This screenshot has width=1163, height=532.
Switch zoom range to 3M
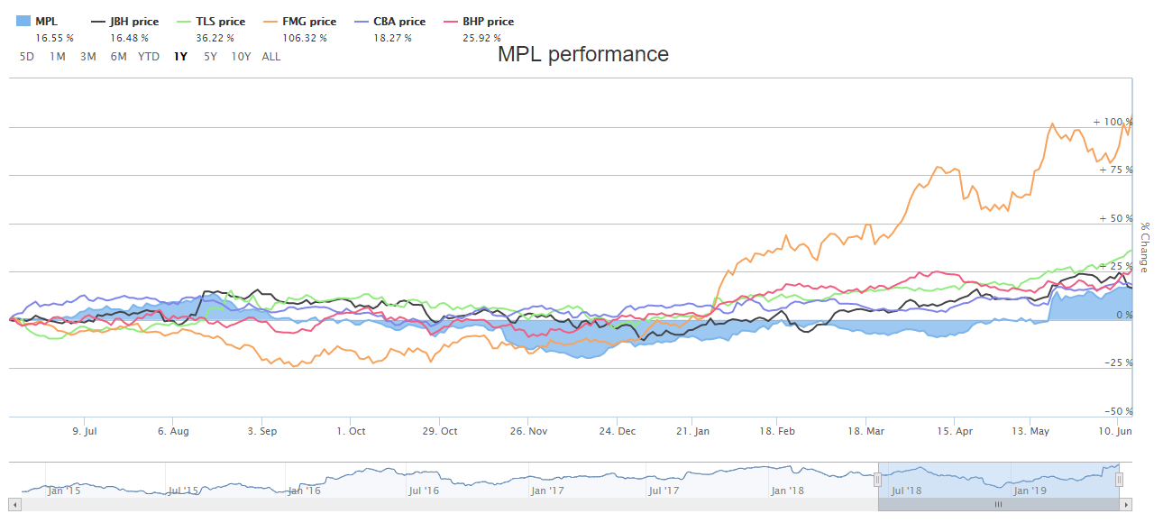(87, 57)
